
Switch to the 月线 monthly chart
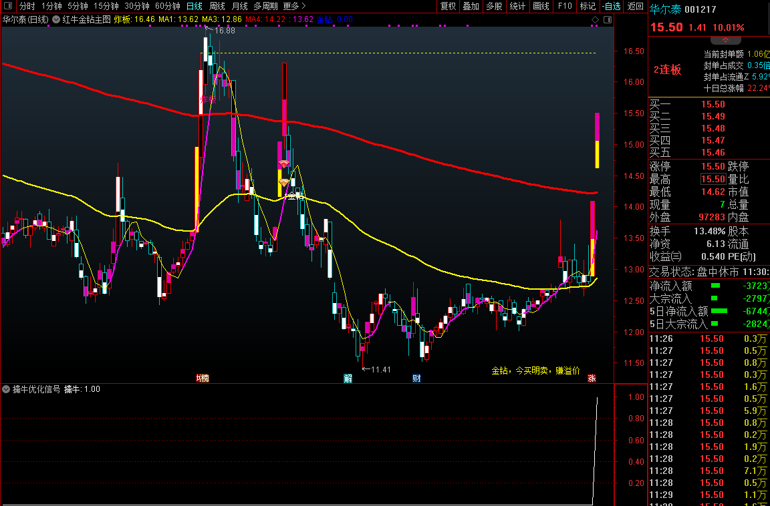(x=240, y=6)
